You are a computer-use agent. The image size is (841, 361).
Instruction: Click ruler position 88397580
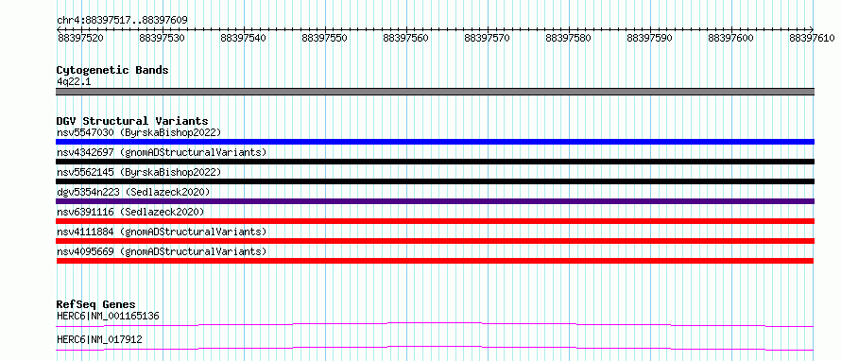pos(569,38)
